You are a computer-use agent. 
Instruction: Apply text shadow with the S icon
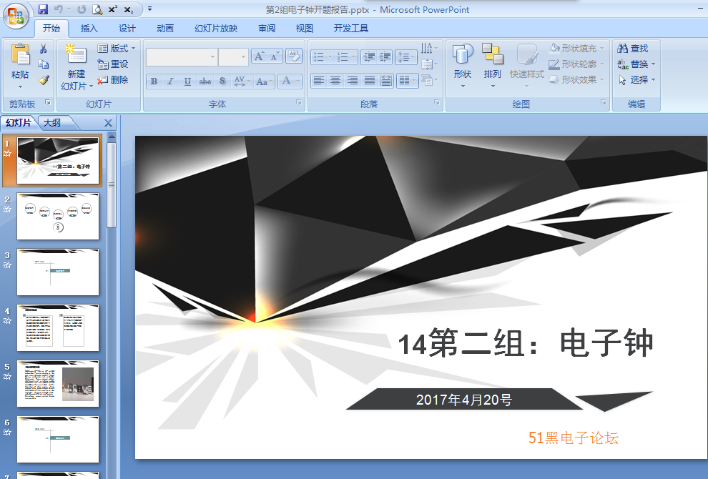pyautogui.click(x=222, y=82)
